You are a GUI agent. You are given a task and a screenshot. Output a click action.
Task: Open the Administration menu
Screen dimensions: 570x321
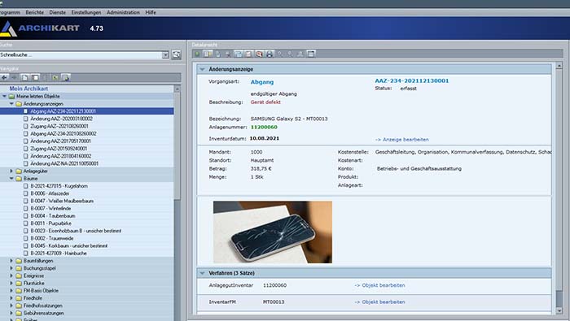(123, 12)
